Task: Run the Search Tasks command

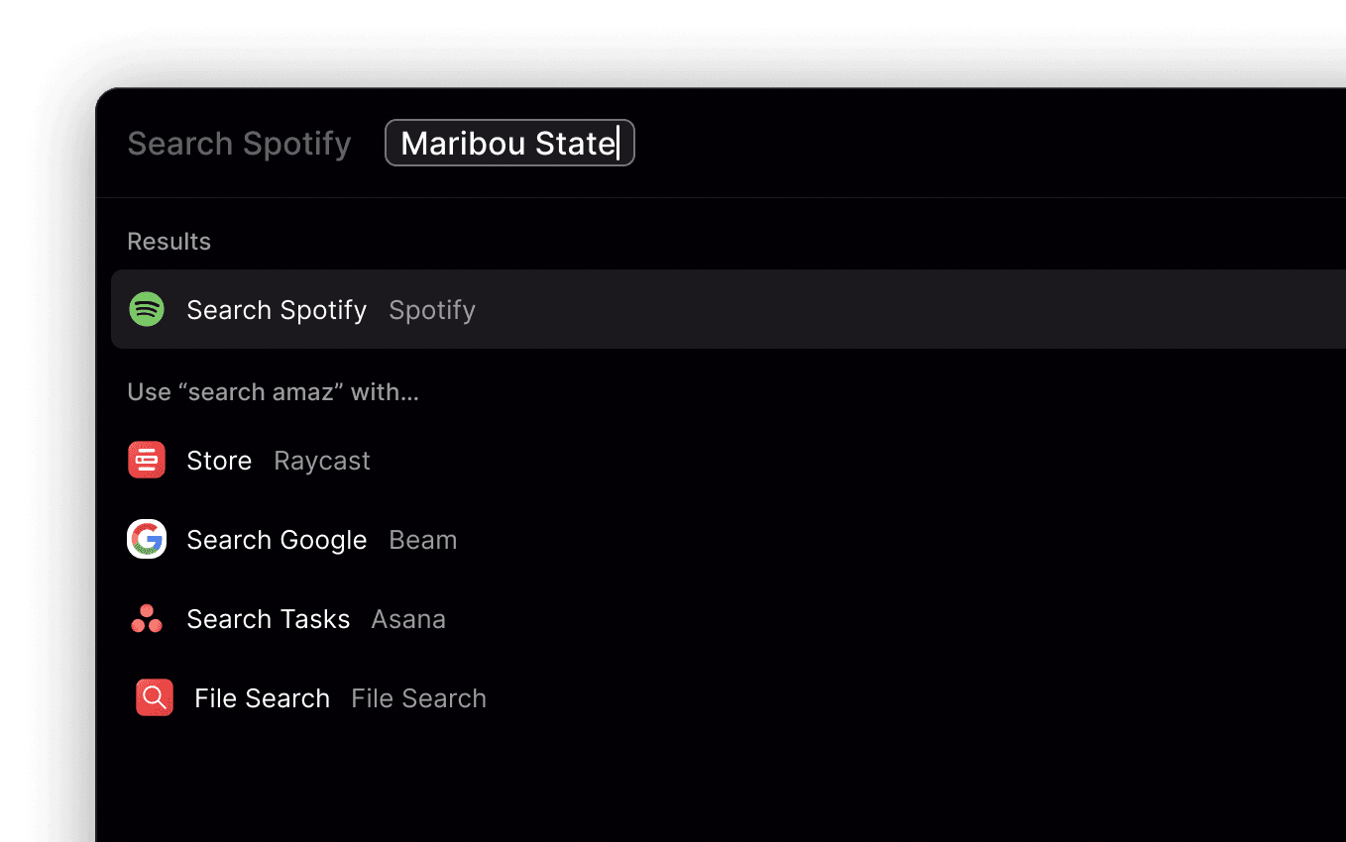Action: [268, 619]
